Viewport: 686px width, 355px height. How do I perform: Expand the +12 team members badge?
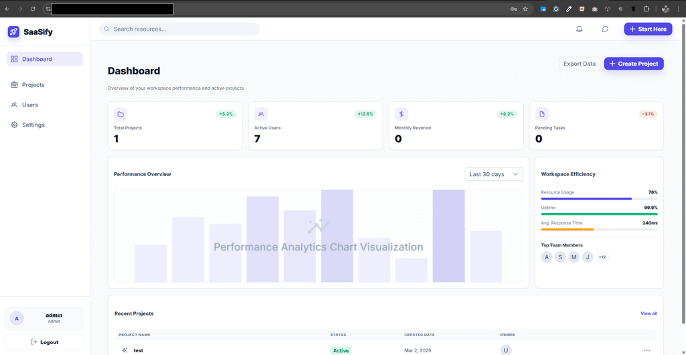602,257
